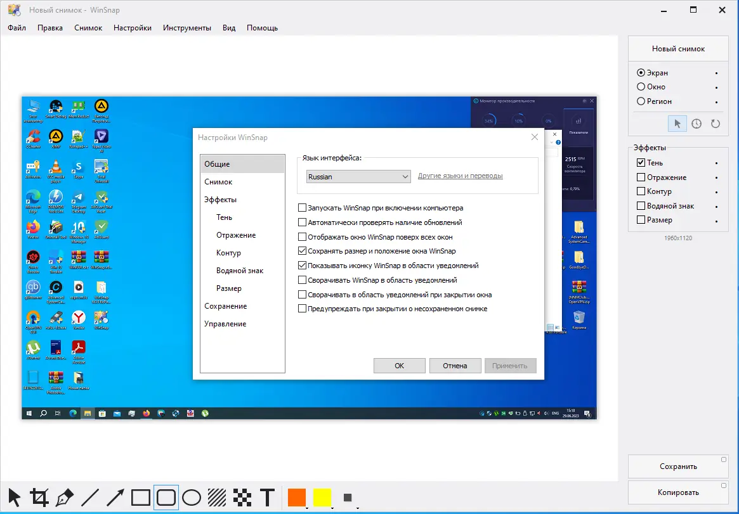This screenshot has width=739, height=514.
Task: Click the Копировать button
Action: 678,492
